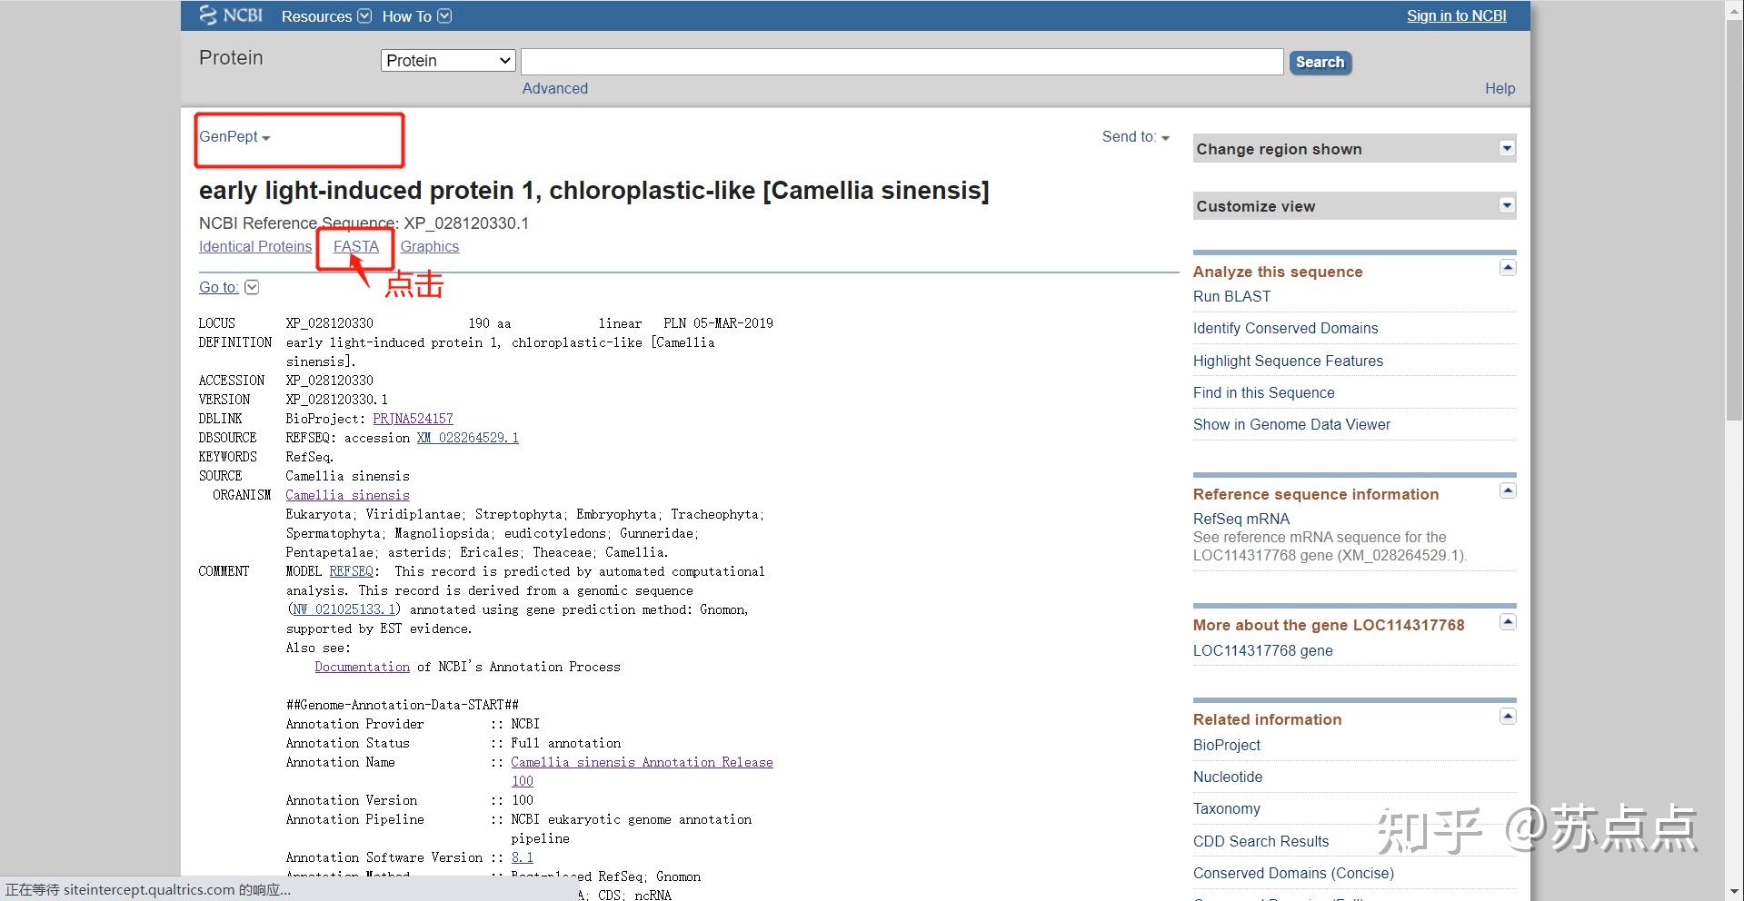
Task: Expand the Go to section icon
Action: pos(252,287)
